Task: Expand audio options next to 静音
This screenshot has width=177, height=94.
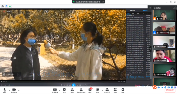Action: pyautogui.click(x=9, y=91)
